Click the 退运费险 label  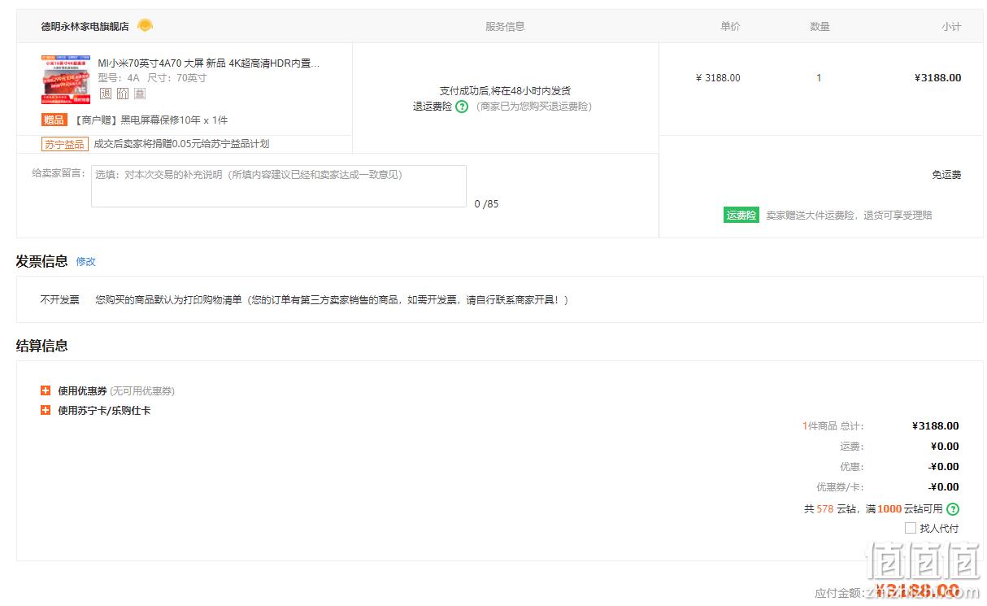click(x=432, y=107)
